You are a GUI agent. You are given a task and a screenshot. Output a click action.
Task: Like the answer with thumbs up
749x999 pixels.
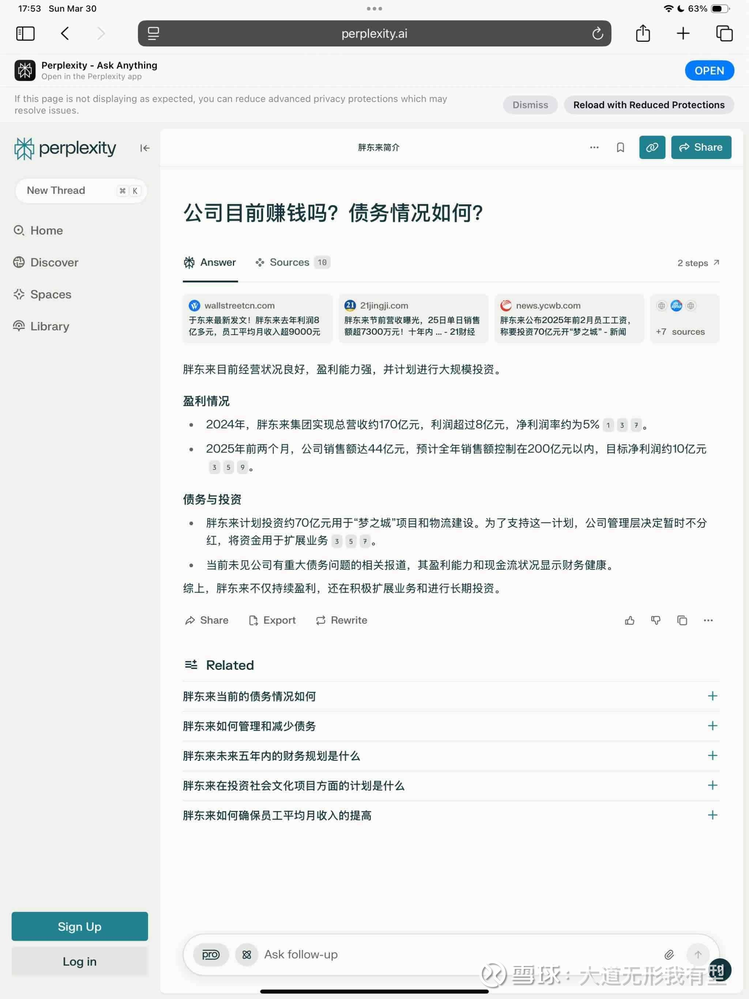pos(629,620)
